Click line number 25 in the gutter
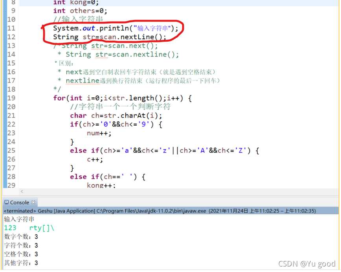The width and height of the screenshot is (341, 272). [x=11, y=151]
